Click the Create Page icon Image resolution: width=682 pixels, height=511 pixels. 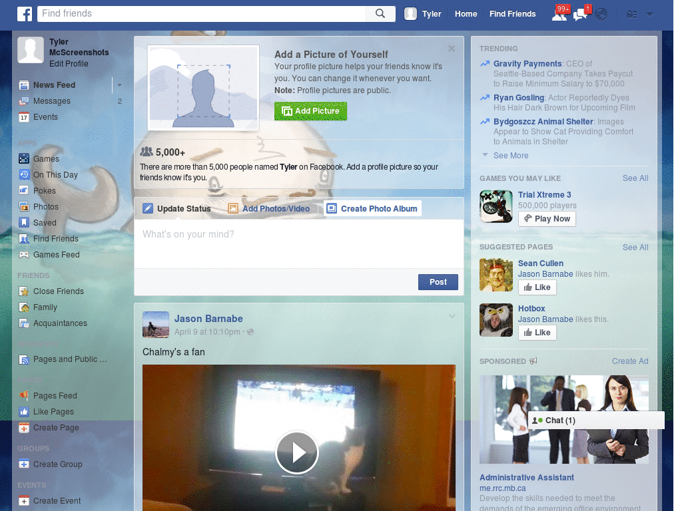24,428
